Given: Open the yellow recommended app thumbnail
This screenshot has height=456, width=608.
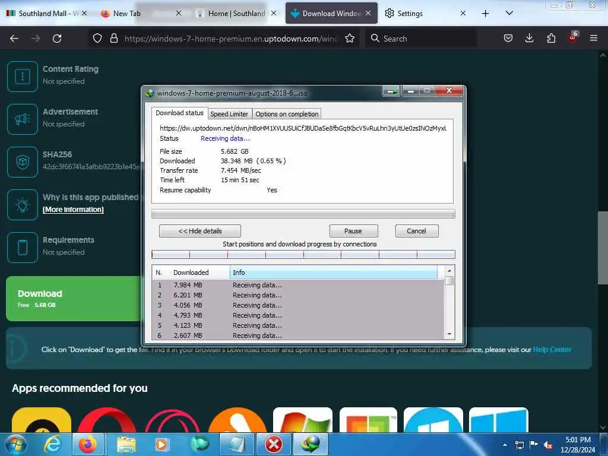Looking at the screenshot, I should [x=42, y=420].
